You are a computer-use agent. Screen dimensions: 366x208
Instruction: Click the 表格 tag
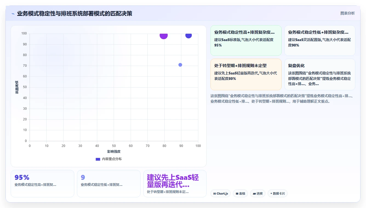pyautogui.click(x=240, y=193)
